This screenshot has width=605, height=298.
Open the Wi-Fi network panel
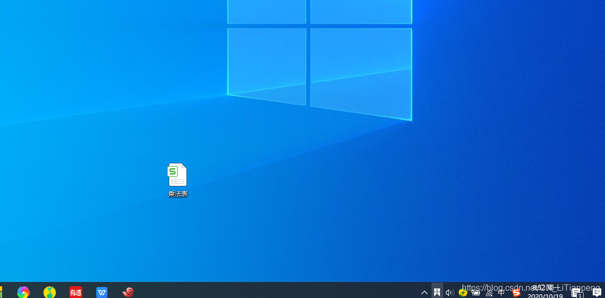[x=489, y=293]
